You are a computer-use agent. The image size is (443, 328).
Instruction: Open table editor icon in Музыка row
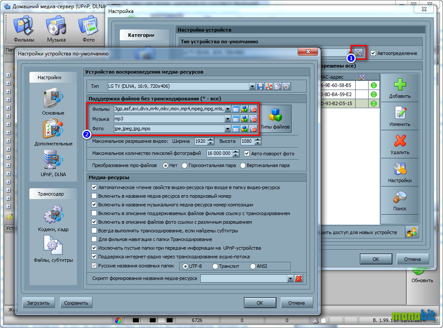[236, 119]
